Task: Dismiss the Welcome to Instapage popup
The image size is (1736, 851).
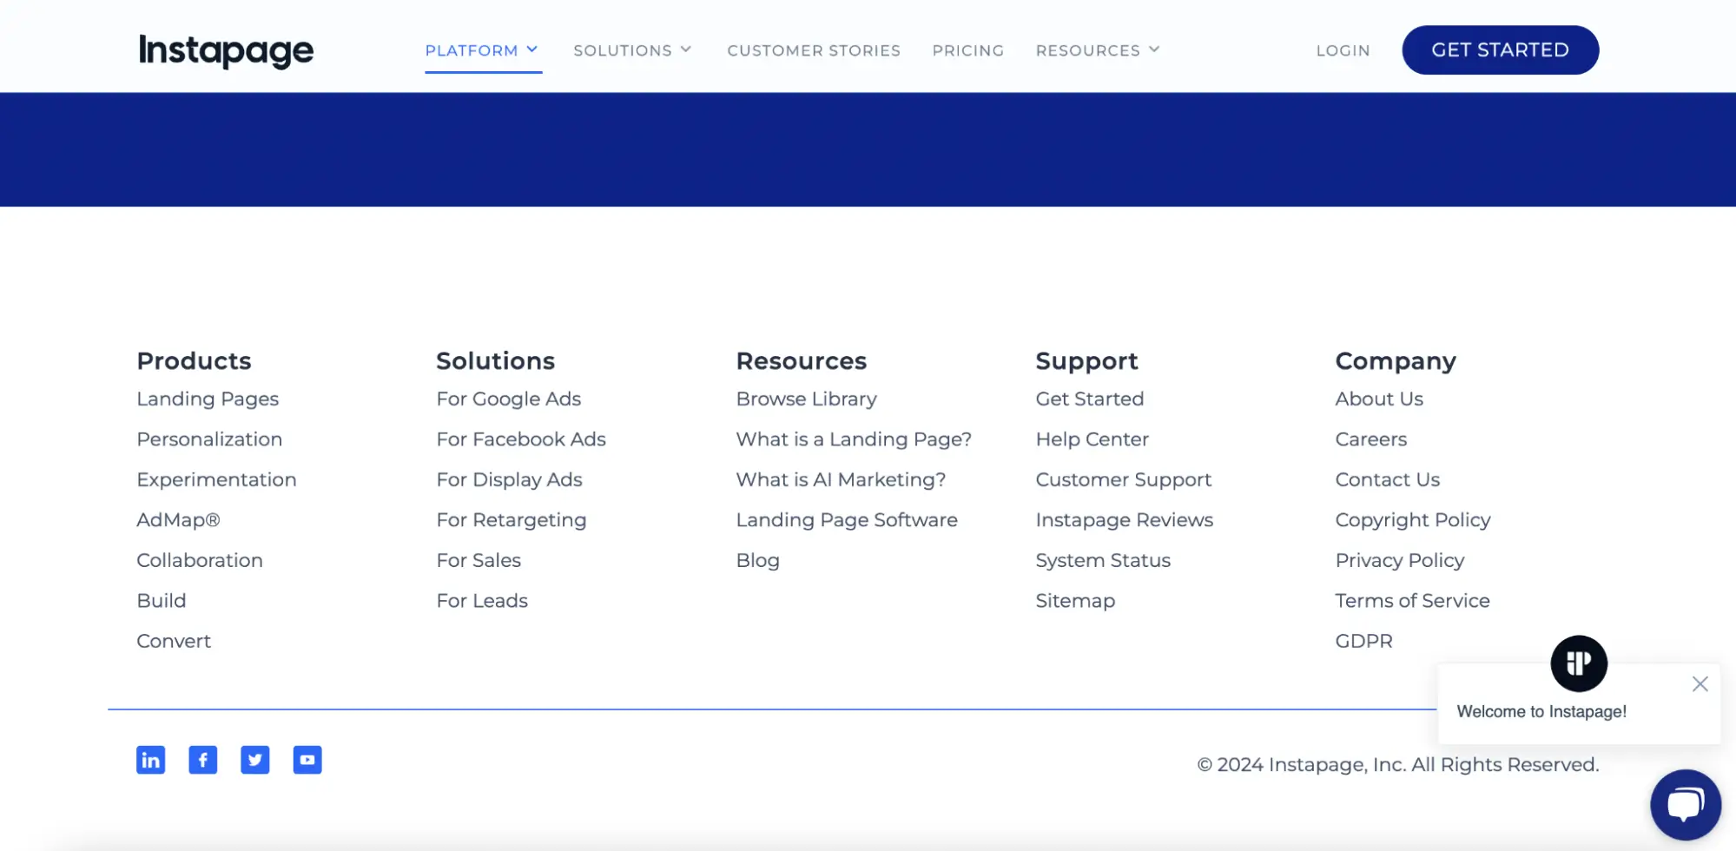Action: coord(1700,684)
